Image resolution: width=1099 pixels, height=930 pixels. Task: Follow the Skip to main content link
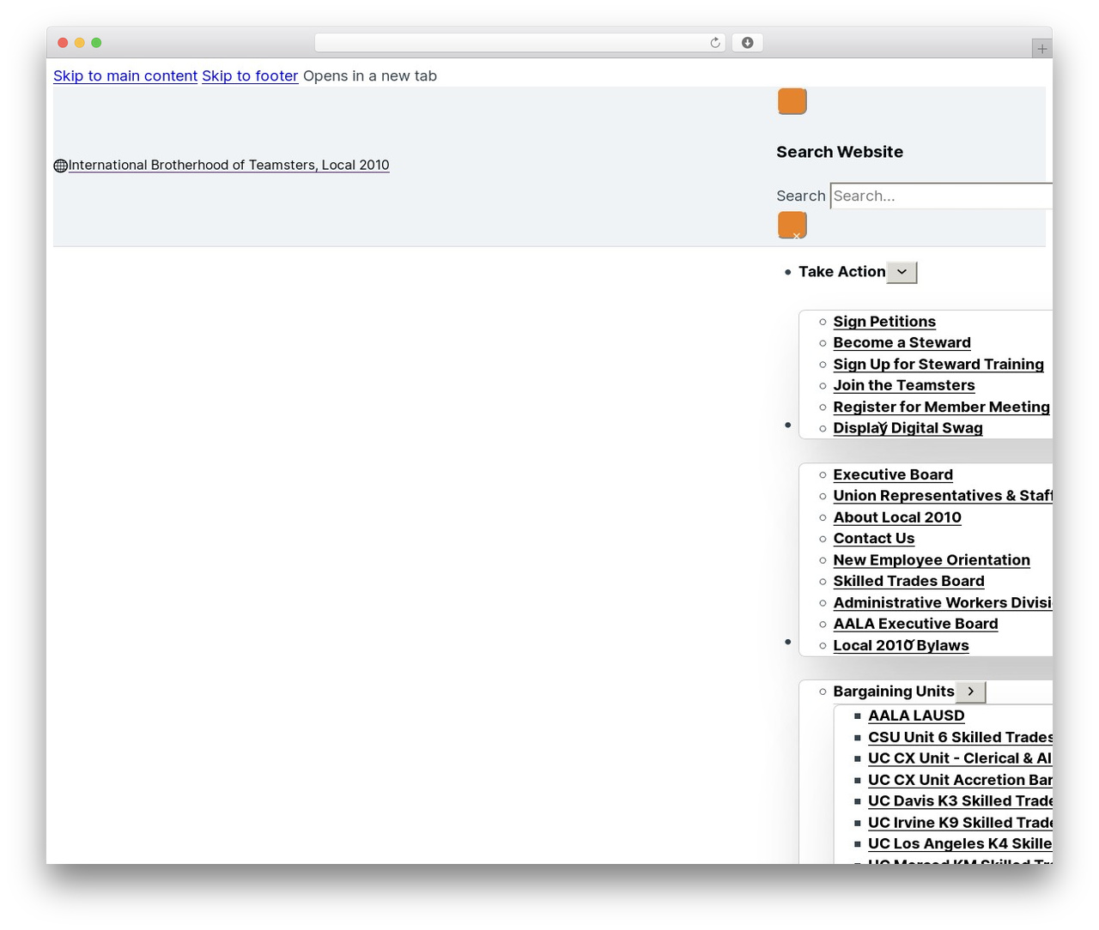[x=125, y=75]
